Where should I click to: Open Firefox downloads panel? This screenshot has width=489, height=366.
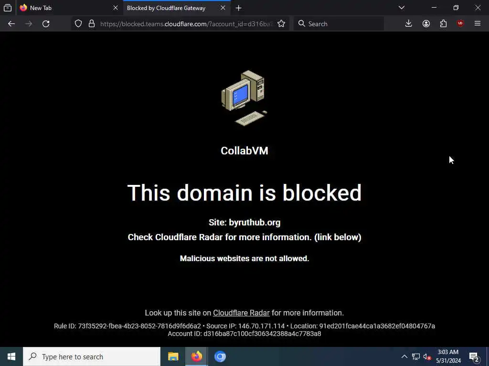pos(409,24)
